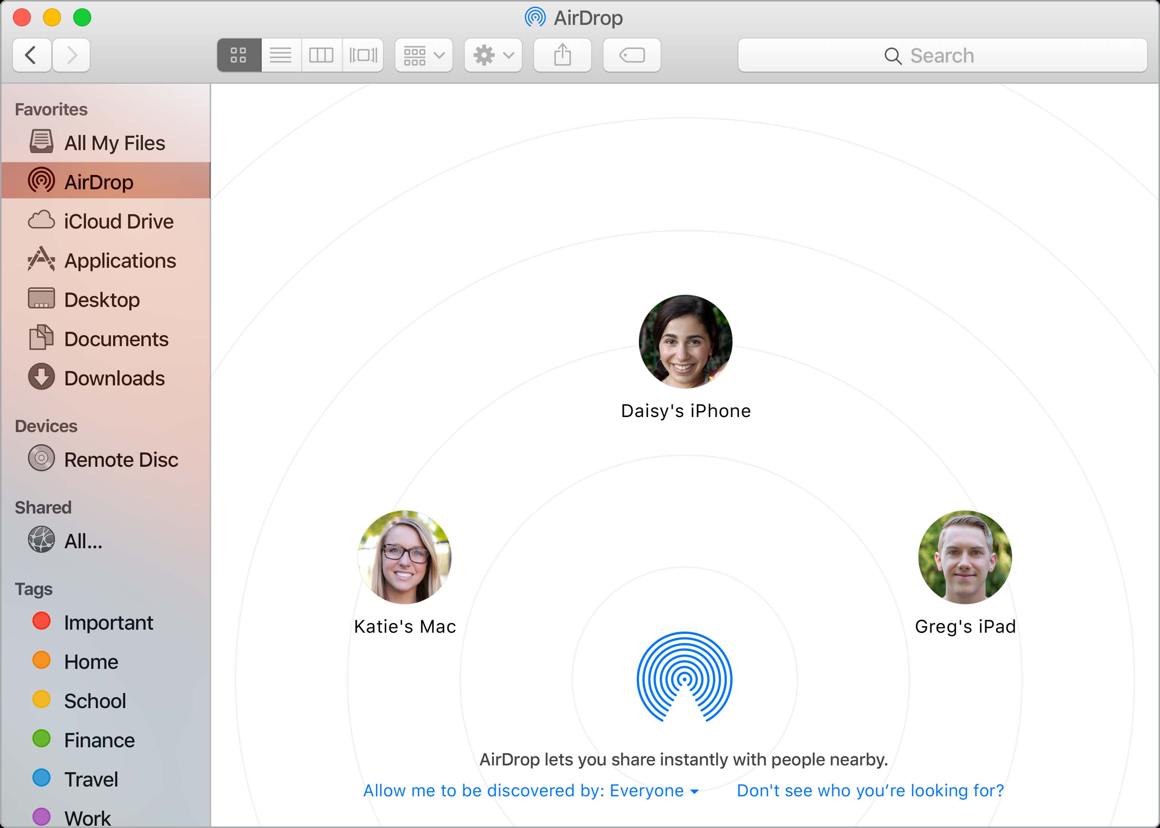
Task: Go forward with the right chevron button
Action: (x=71, y=55)
